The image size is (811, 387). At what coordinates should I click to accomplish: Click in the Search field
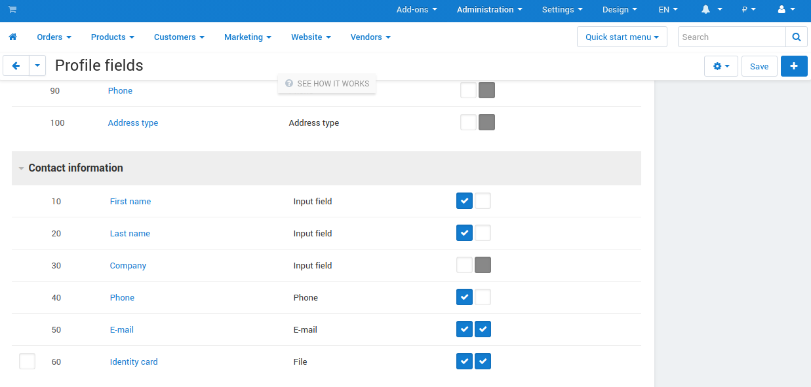coord(732,37)
